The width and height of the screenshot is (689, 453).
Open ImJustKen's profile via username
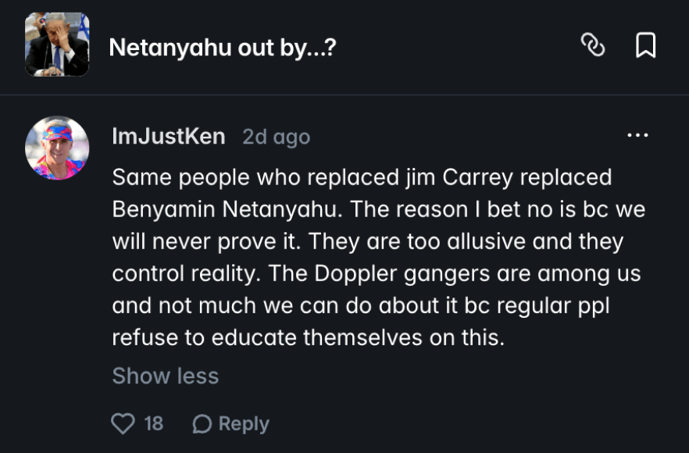point(166,135)
